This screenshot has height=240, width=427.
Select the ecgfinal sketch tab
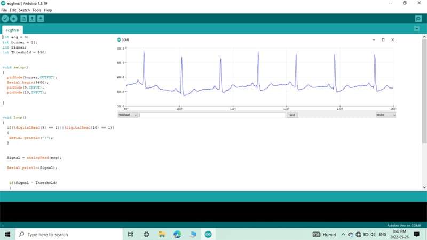pos(13,30)
